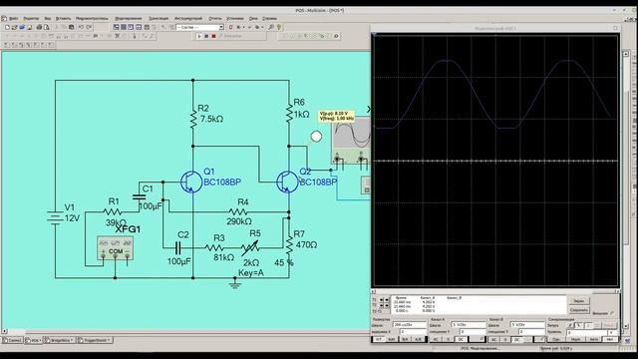The image size is (638, 359).
Task: Switch to the Схема1 design tab
Action: tap(12, 340)
